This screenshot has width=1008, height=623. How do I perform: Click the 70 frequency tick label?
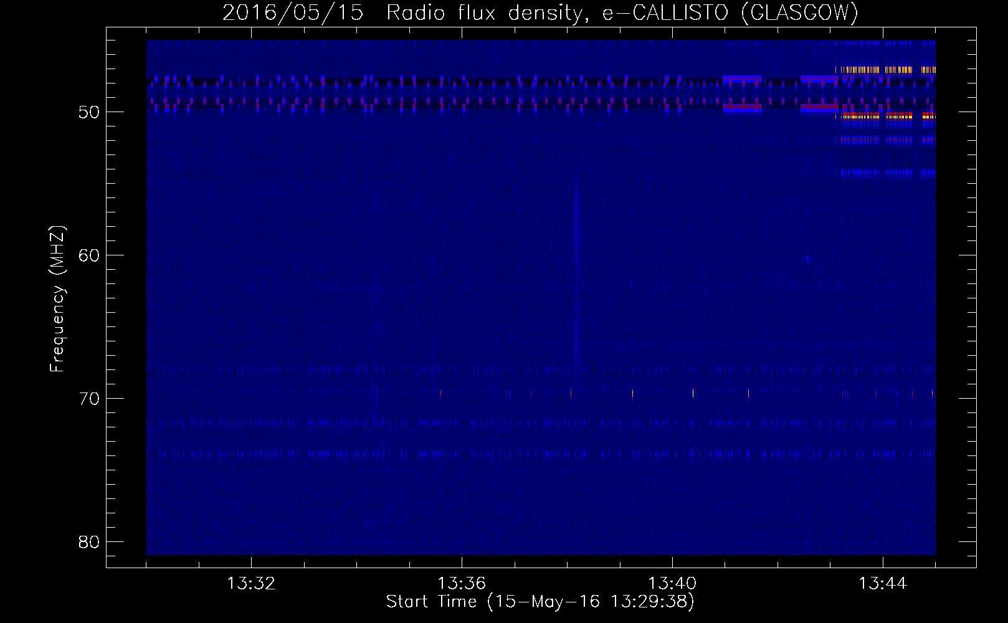[x=89, y=399]
